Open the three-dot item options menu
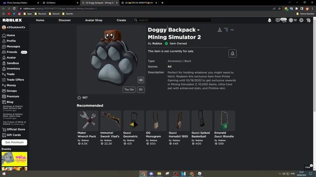Image resolution: width=316 pixels, height=177 pixels. [232, 29]
